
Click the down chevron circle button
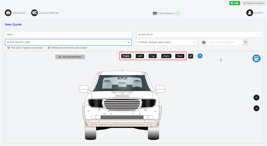pyautogui.click(x=256, y=108)
